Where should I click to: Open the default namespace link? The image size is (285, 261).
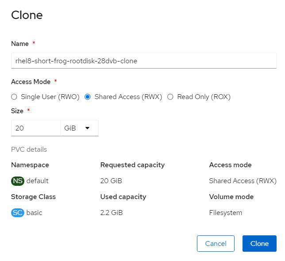pos(38,180)
